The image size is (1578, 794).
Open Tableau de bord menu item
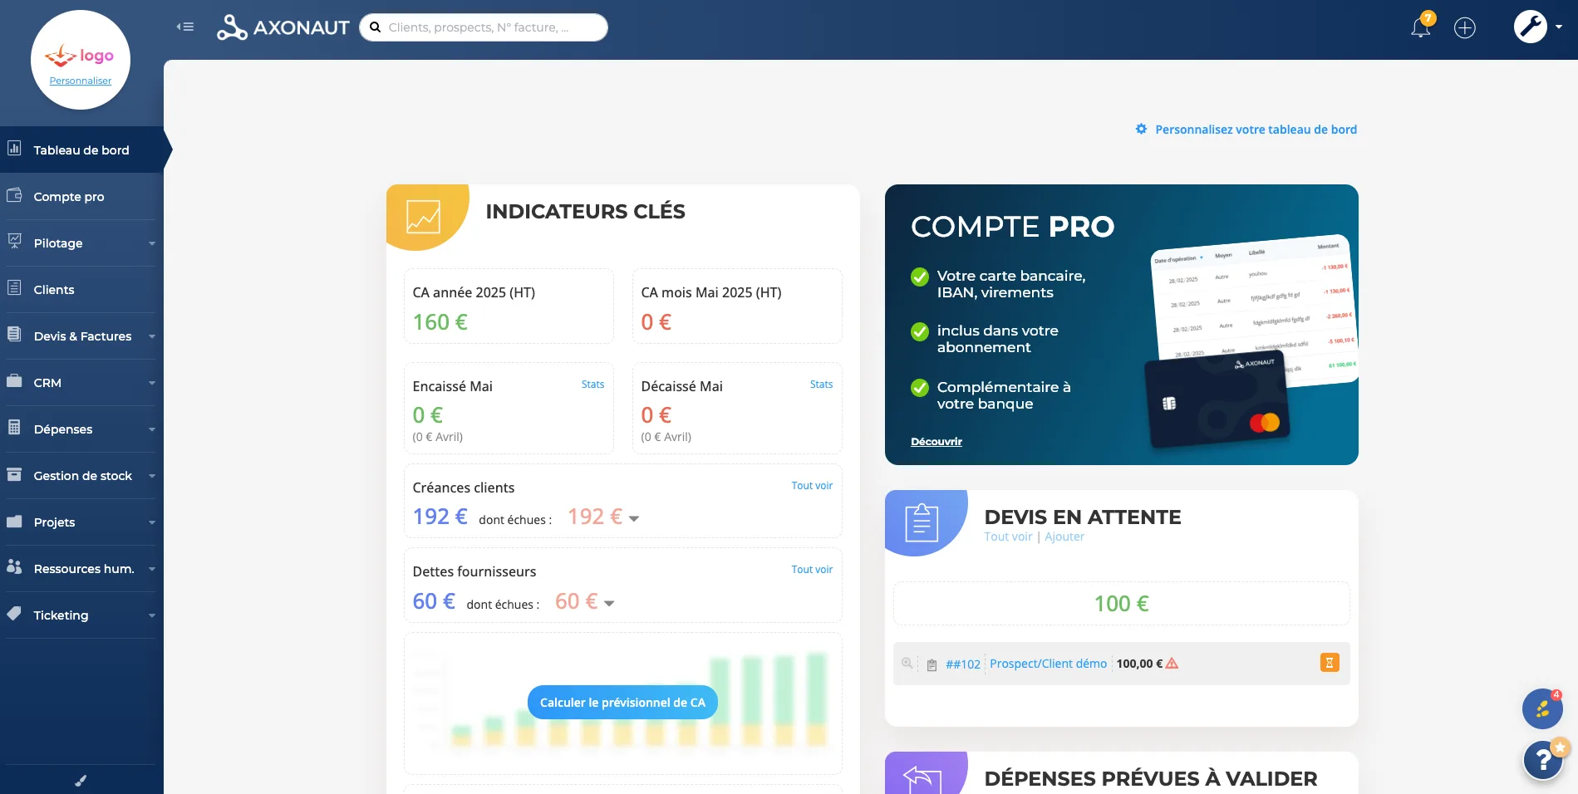pos(81,149)
